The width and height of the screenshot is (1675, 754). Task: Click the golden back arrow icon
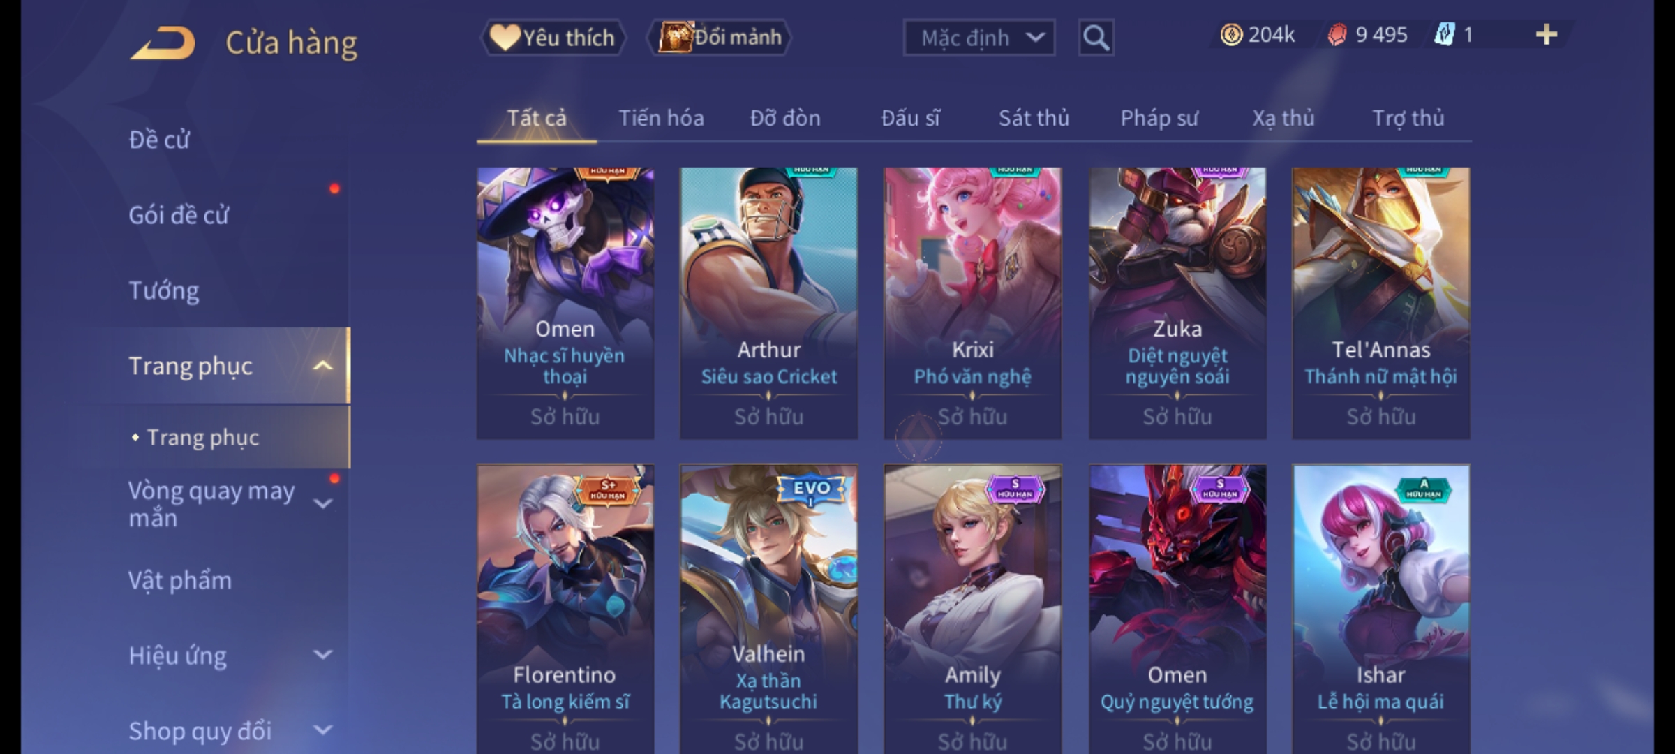pyautogui.click(x=163, y=43)
